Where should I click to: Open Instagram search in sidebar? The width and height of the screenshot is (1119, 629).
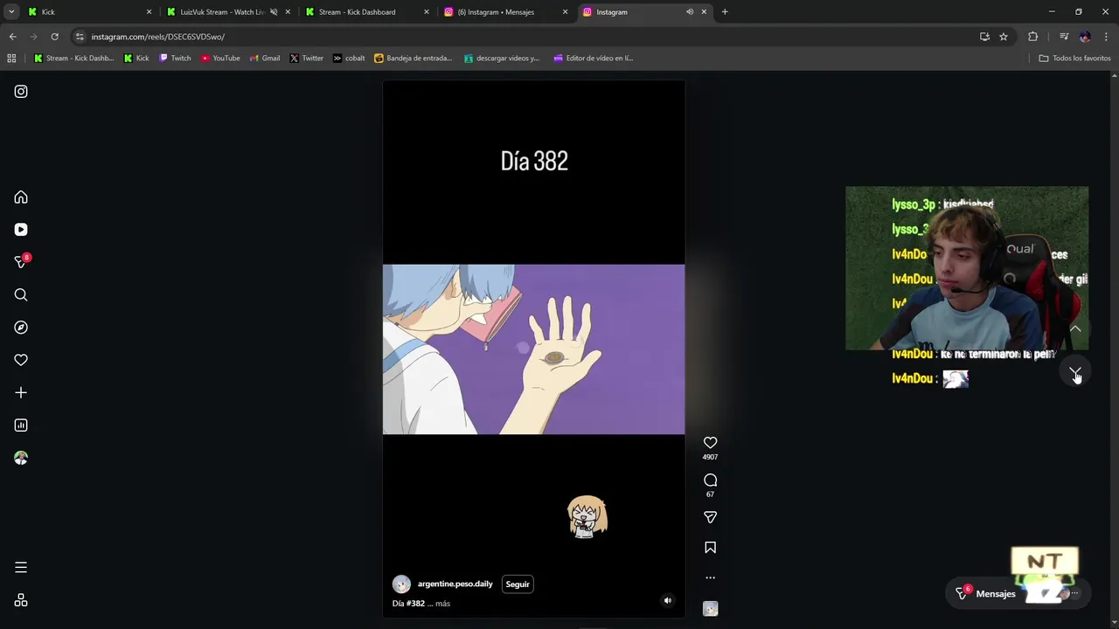pyautogui.click(x=21, y=295)
